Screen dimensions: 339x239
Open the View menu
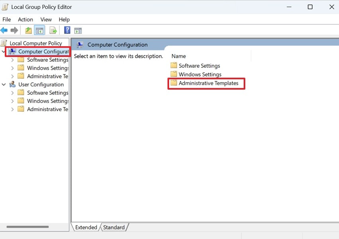coord(46,20)
